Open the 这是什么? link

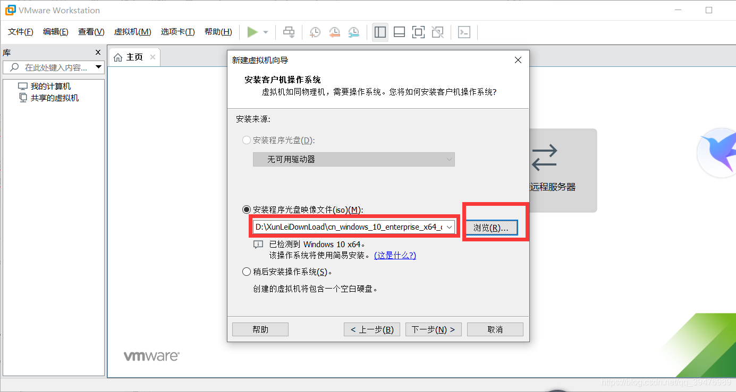pyautogui.click(x=395, y=255)
